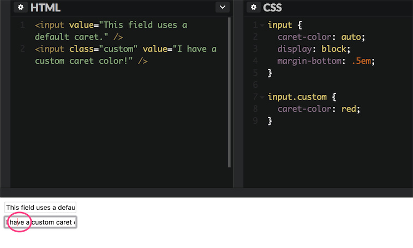Open the CSS panel settings gear
Image resolution: width=413 pixels, height=248 pixels.
pyautogui.click(x=253, y=7)
